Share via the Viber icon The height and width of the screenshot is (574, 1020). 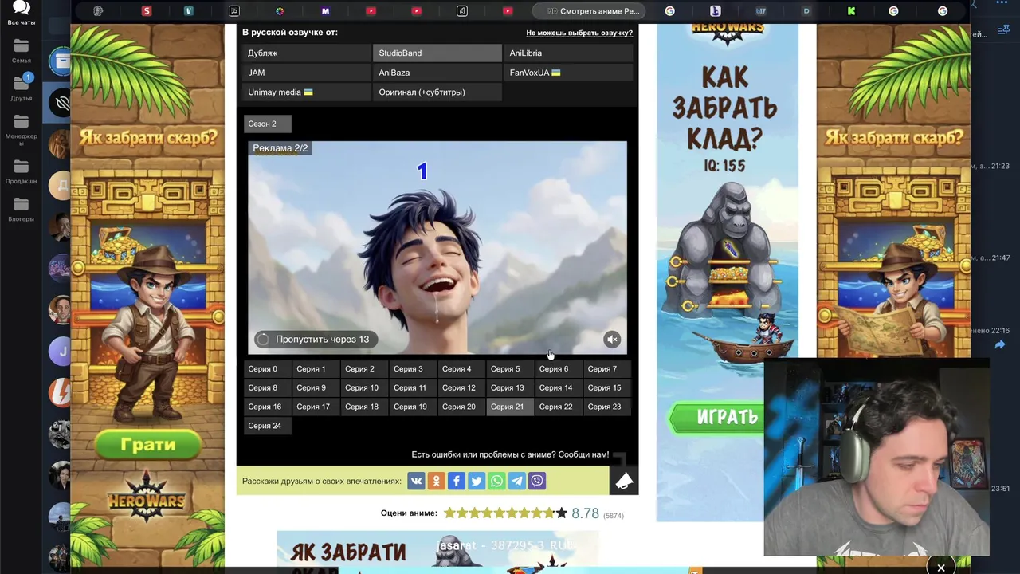(x=537, y=481)
